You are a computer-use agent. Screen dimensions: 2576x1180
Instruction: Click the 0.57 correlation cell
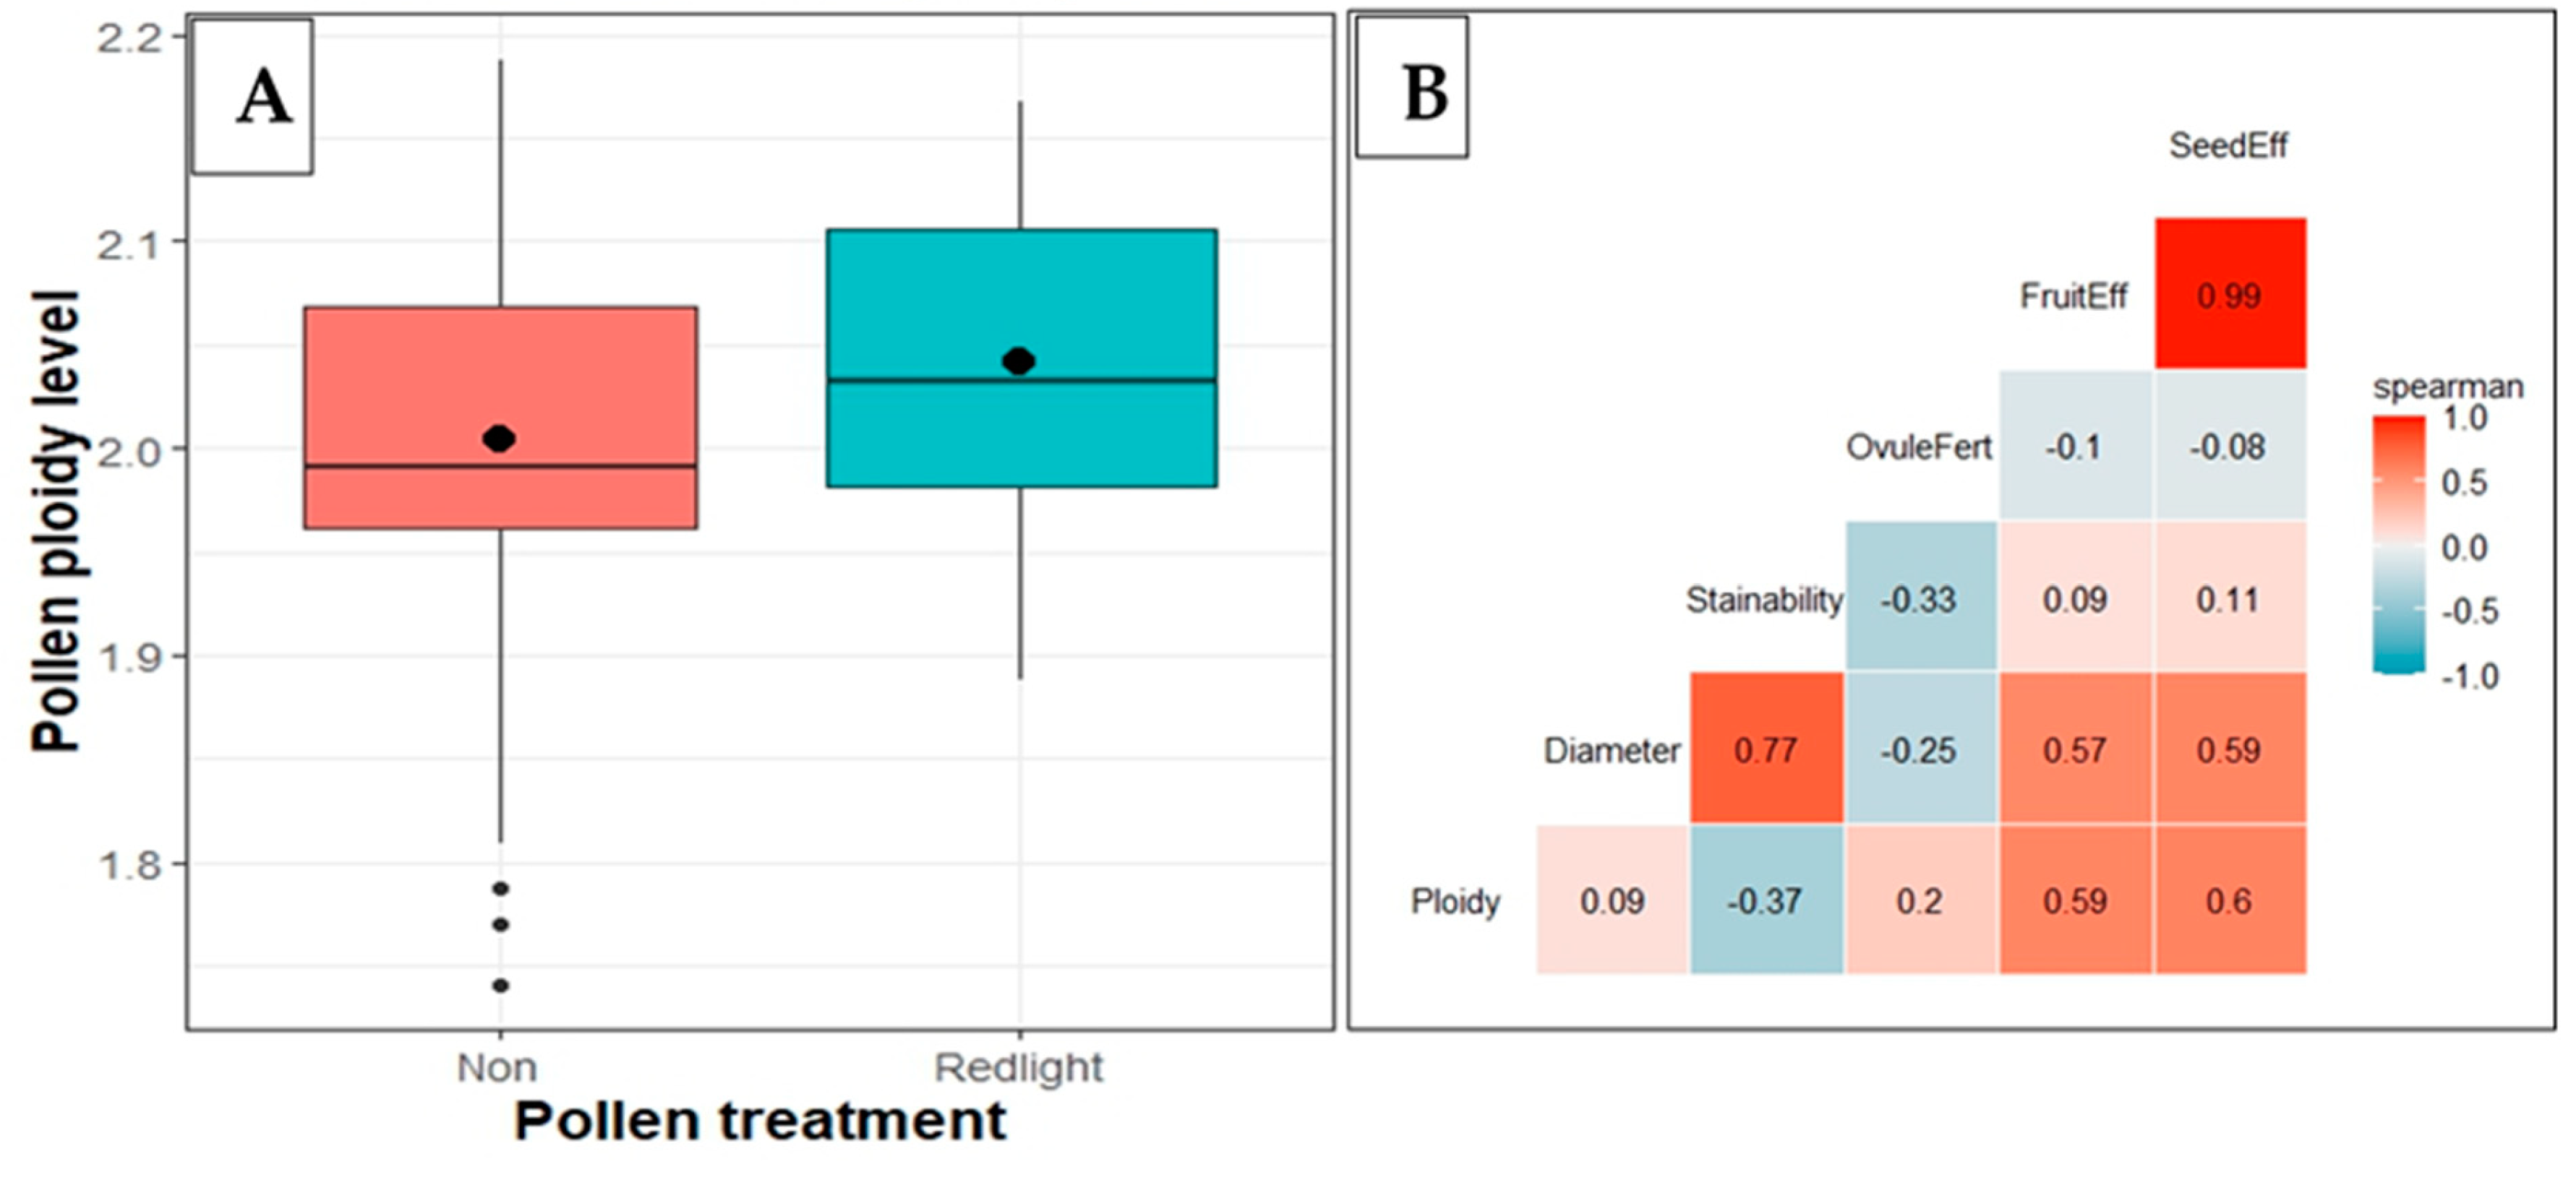pos(2075,749)
